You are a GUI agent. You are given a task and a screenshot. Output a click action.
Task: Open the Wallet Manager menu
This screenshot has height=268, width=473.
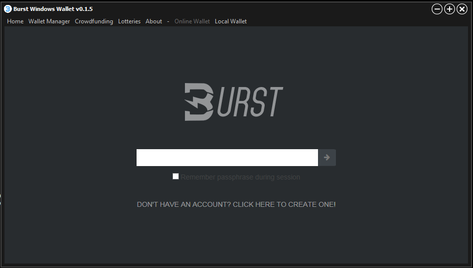[x=49, y=21]
